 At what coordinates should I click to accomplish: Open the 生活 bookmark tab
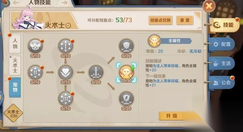[x=222, y=64]
